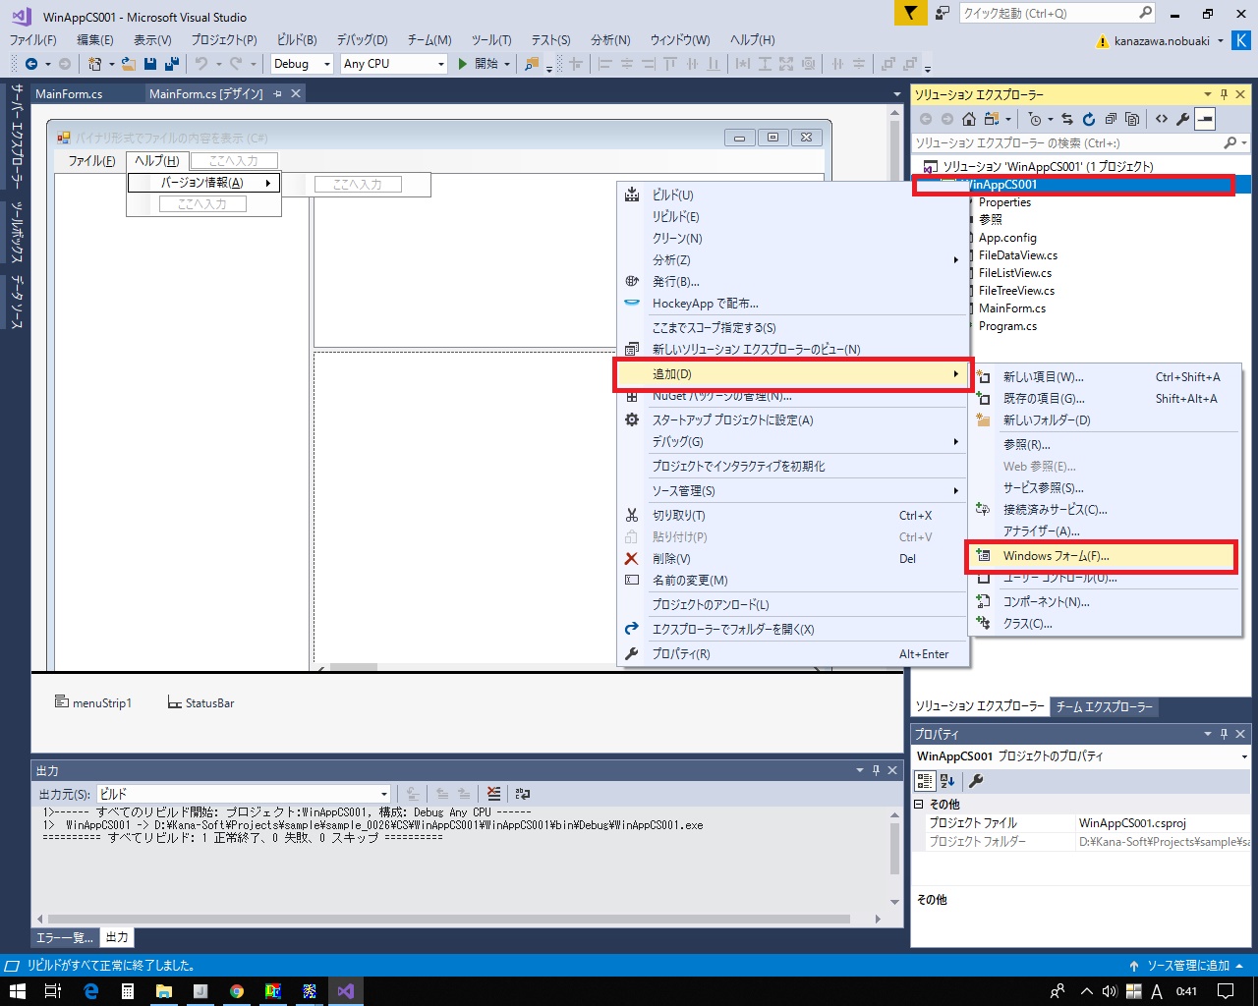Open Solution Explorer search options dropdown

[x=1244, y=143]
